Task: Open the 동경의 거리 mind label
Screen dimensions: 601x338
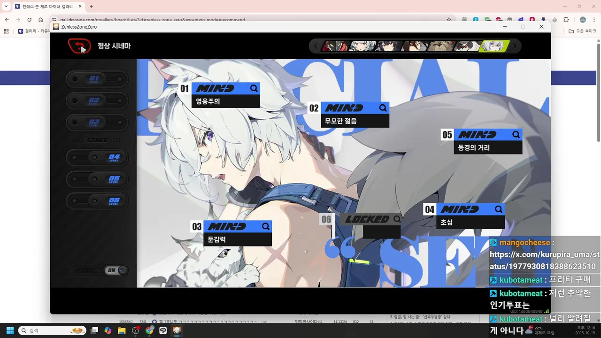Action: click(488, 148)
